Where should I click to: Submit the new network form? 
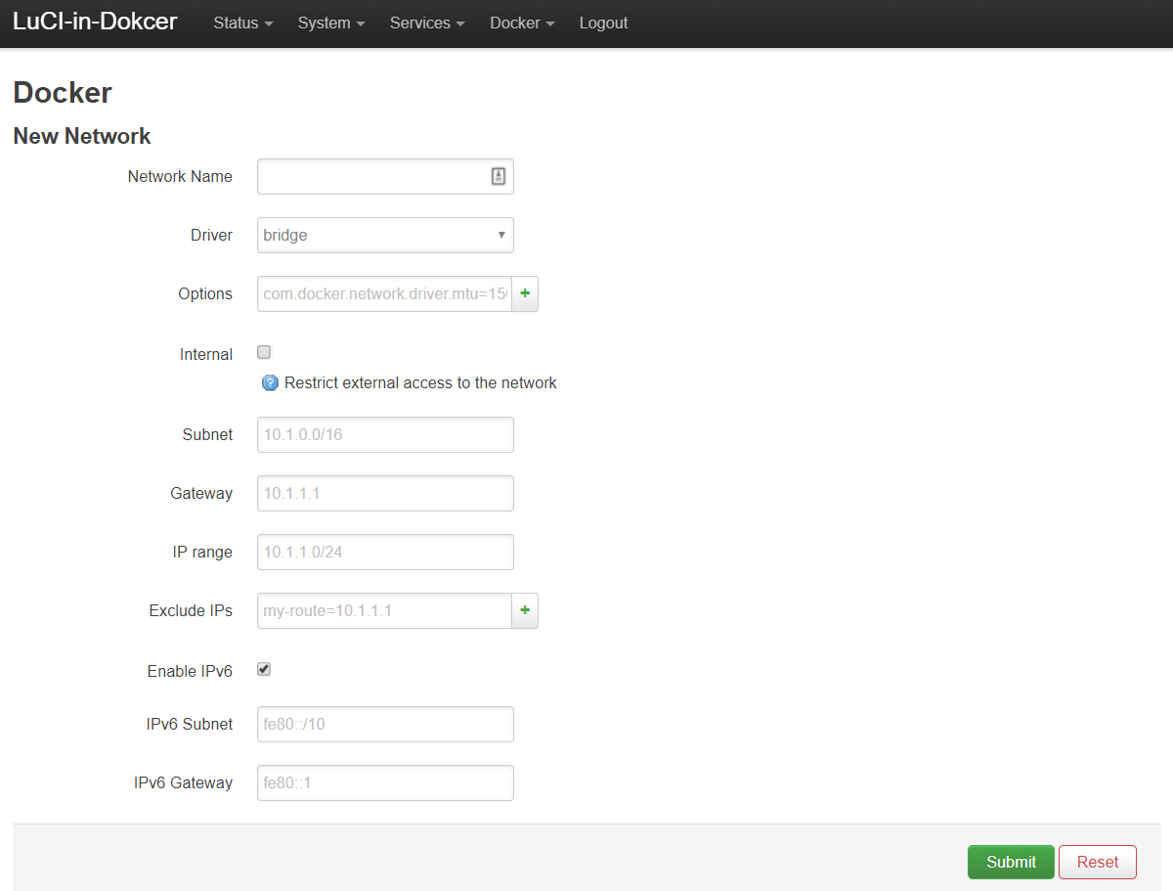[1011, 862]
